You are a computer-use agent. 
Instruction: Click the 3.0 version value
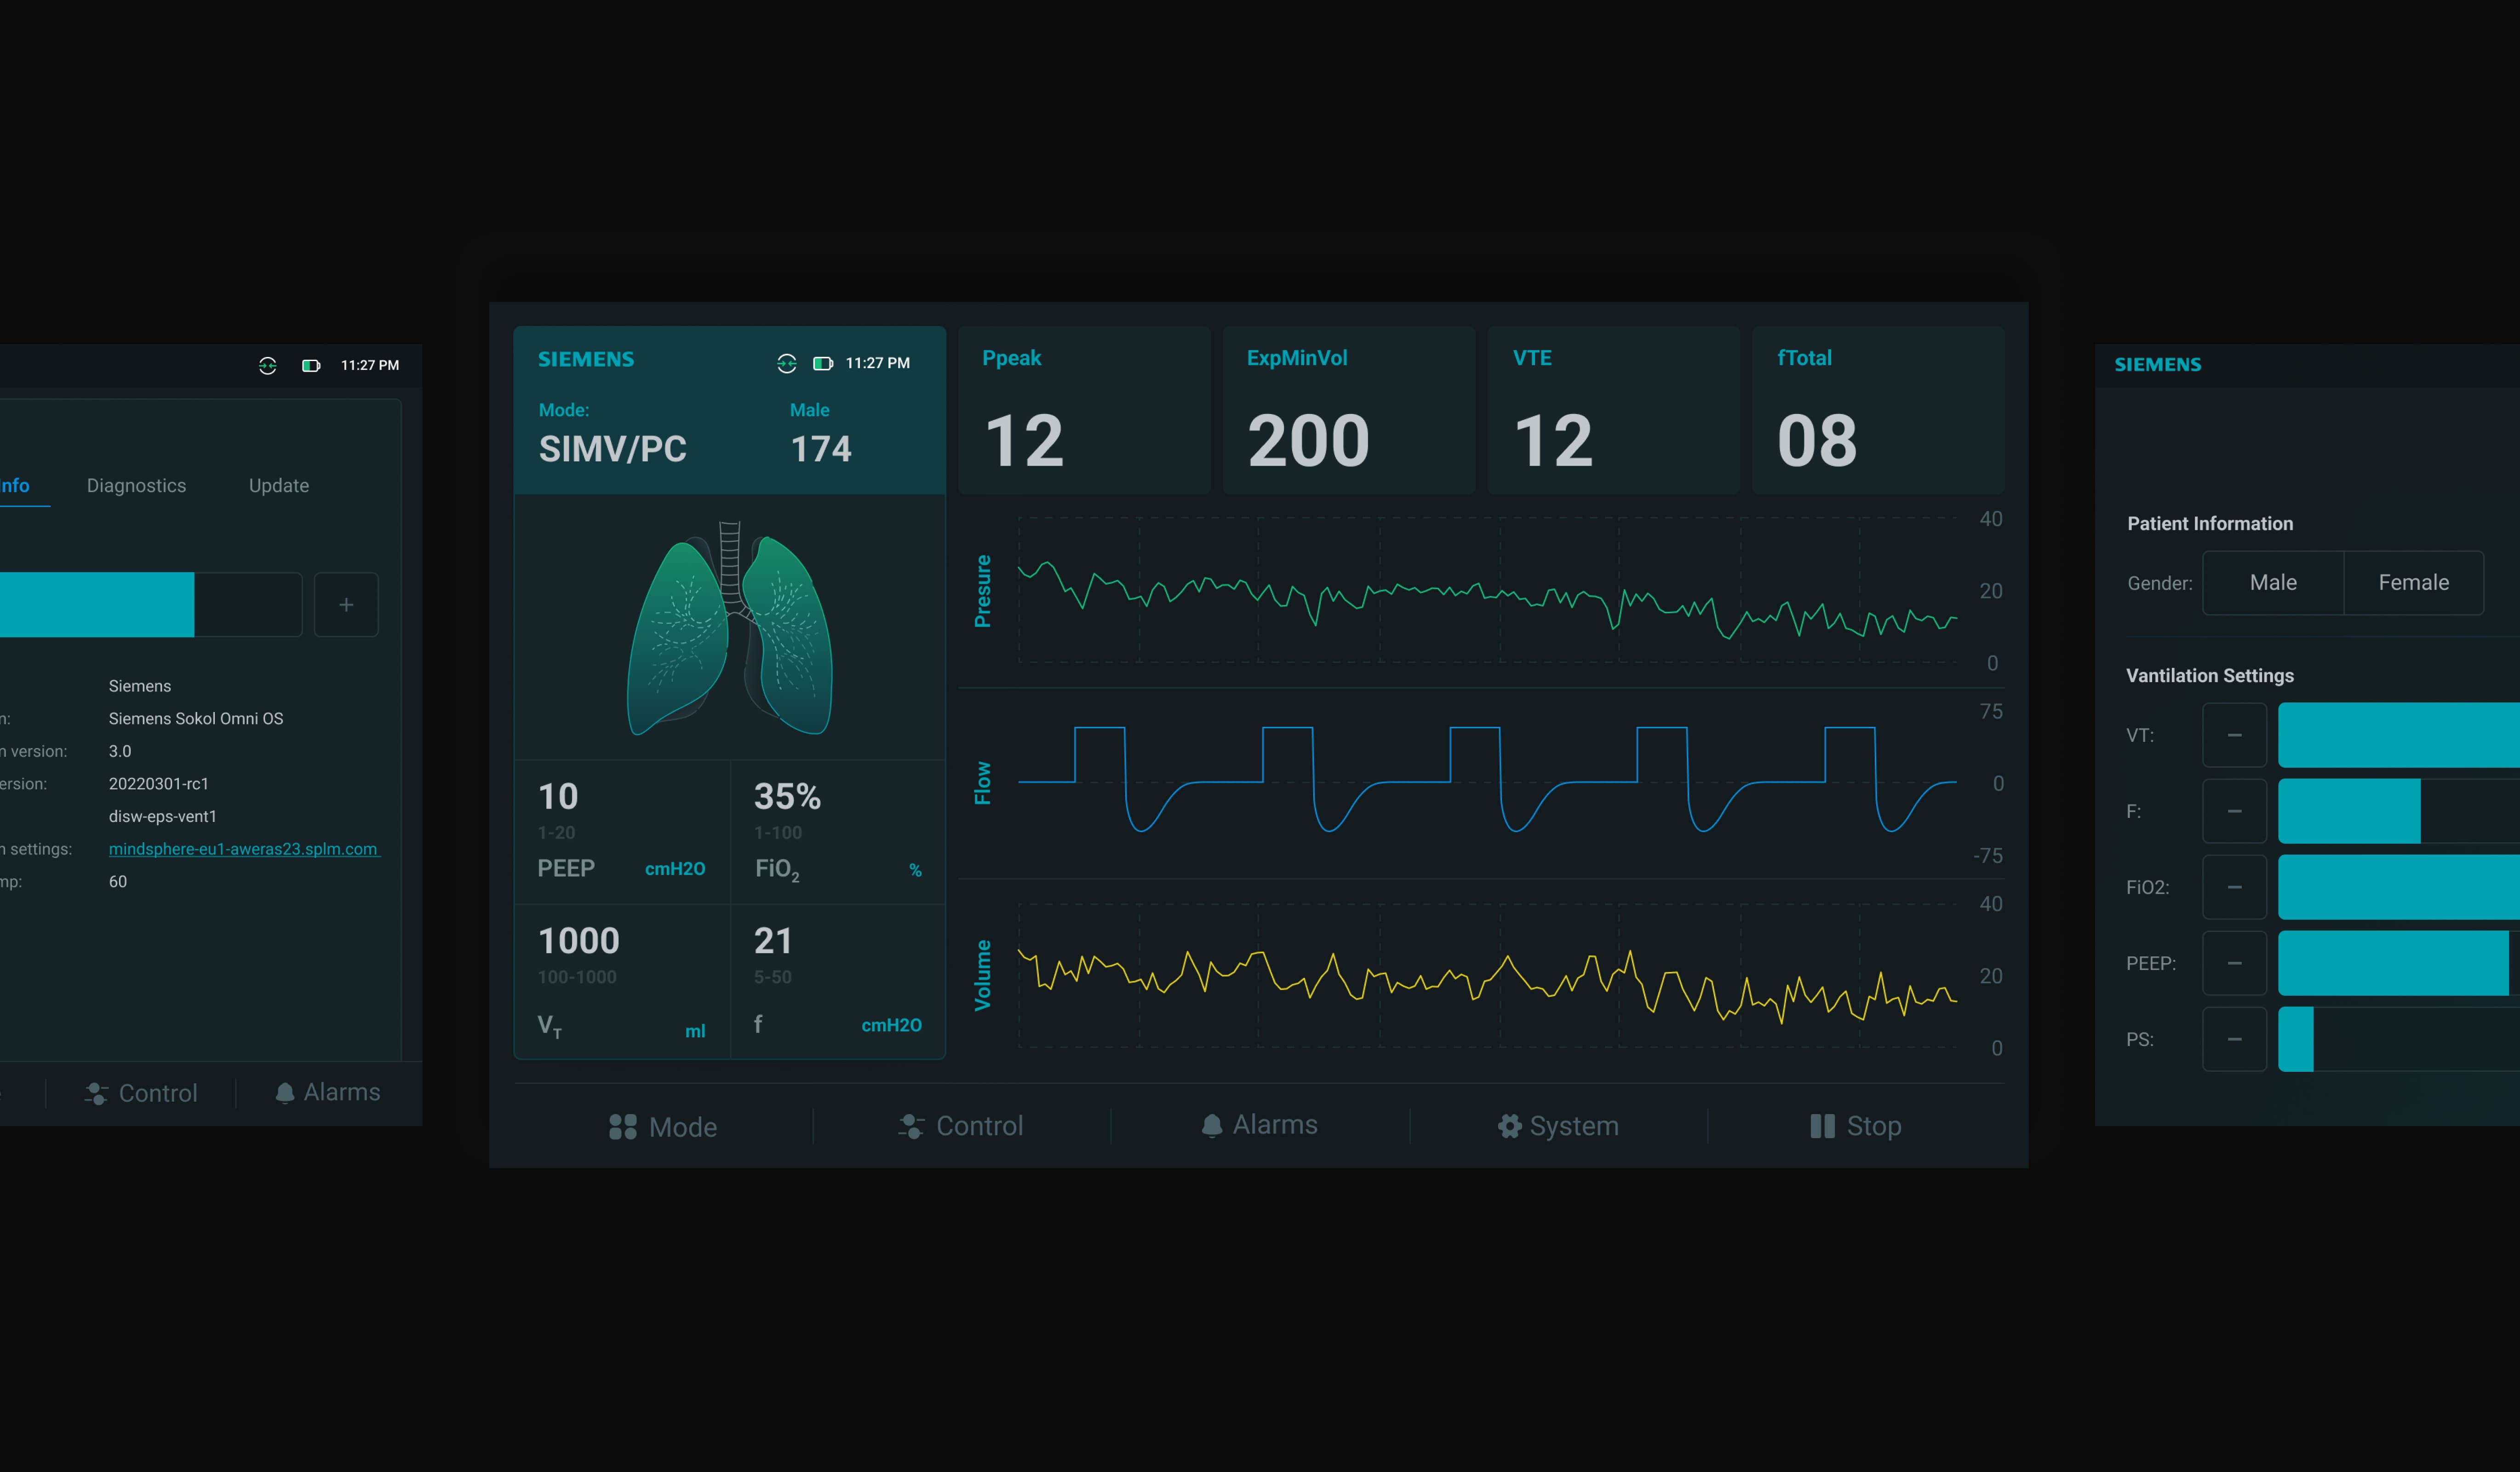[119, 751]
